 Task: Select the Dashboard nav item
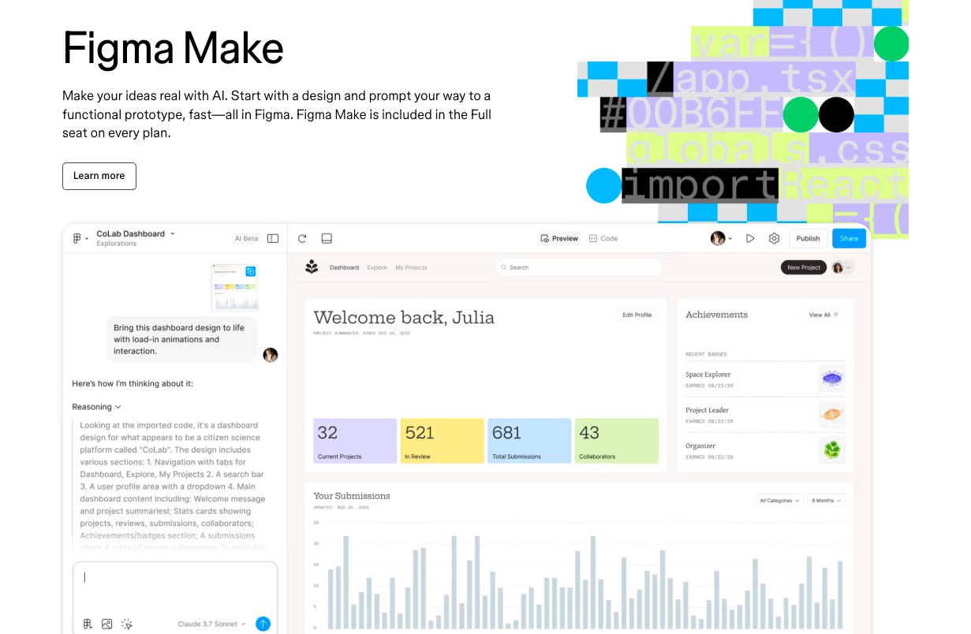(x=344, y=267)
